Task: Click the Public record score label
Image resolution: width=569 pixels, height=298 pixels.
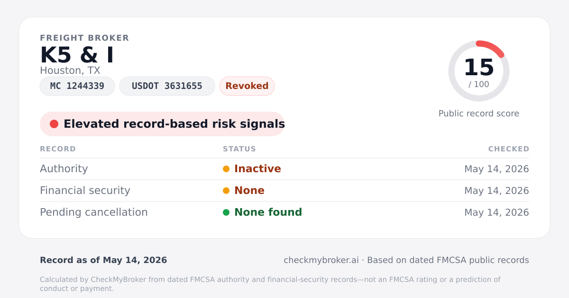Action: point(479,114)
